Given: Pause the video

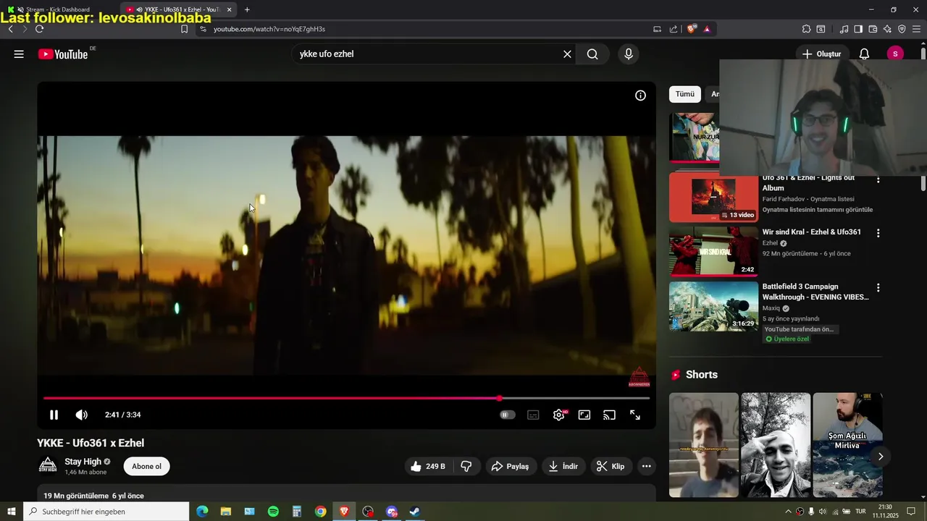Looking at the screenshot, I should 54,415.
